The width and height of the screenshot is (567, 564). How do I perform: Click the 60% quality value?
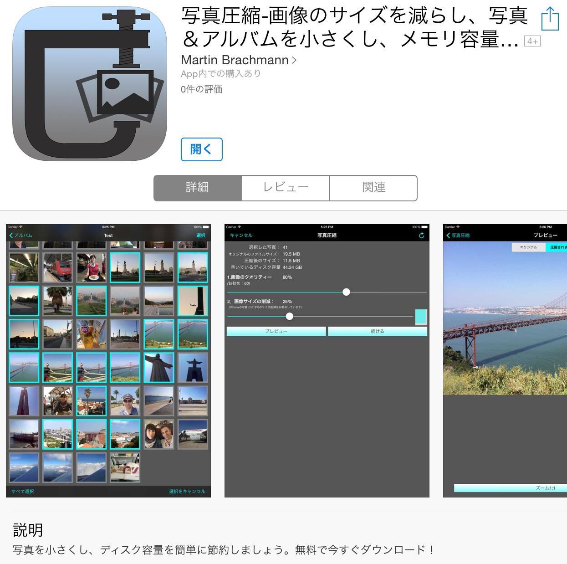287,277
